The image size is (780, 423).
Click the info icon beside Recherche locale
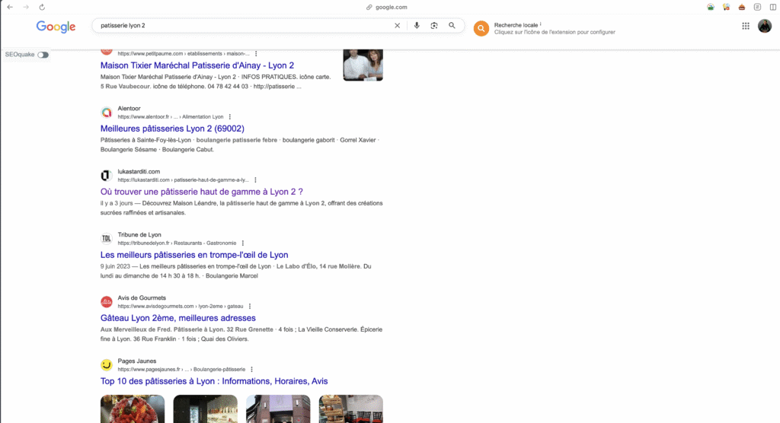[x=541, y=24]
